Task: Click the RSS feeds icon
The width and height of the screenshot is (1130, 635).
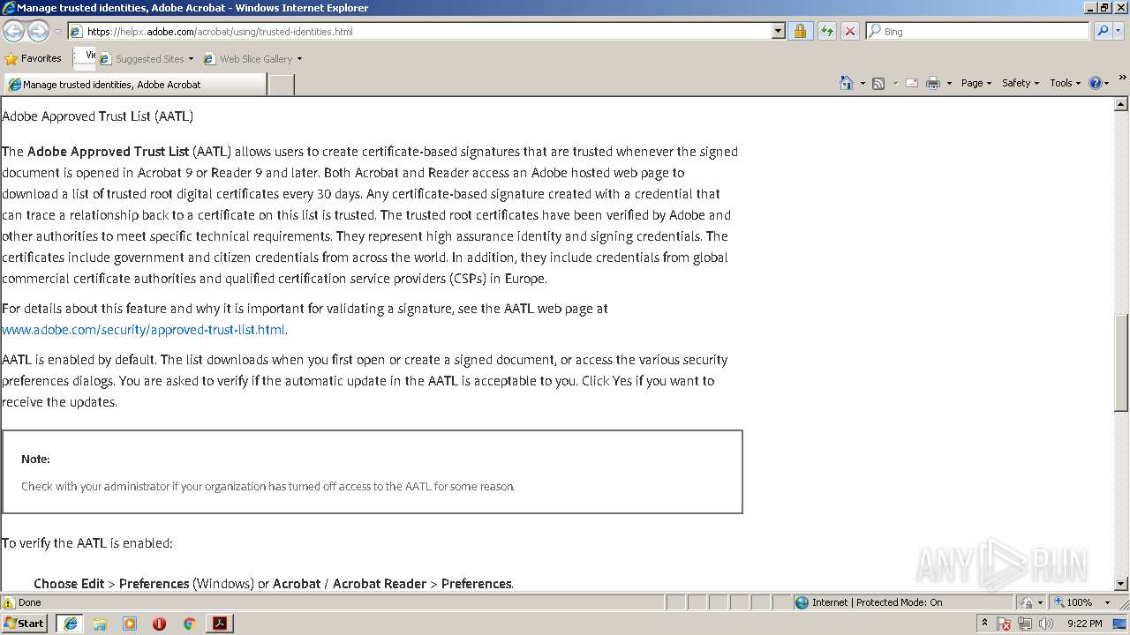Action: pos(878,83)
